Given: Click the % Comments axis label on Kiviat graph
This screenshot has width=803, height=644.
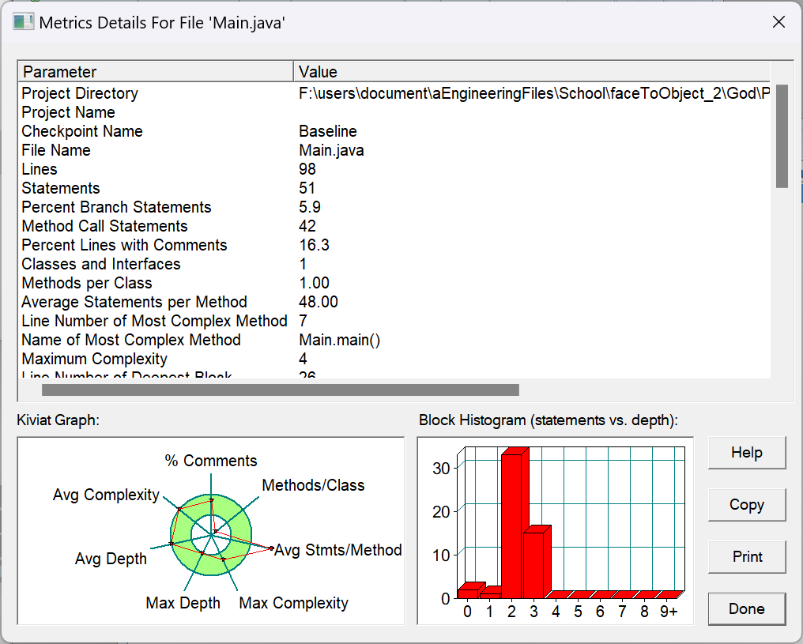Looking at the screenshot, I should [211, 460].
